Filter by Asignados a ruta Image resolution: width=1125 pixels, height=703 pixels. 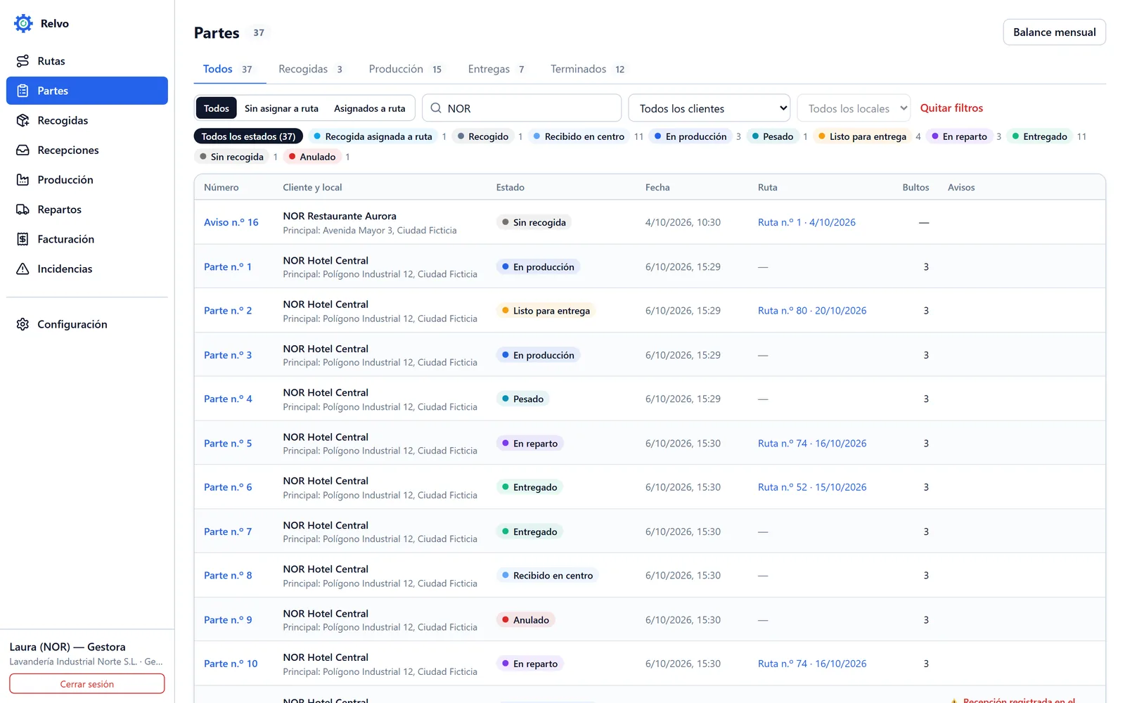click(370, 108)
